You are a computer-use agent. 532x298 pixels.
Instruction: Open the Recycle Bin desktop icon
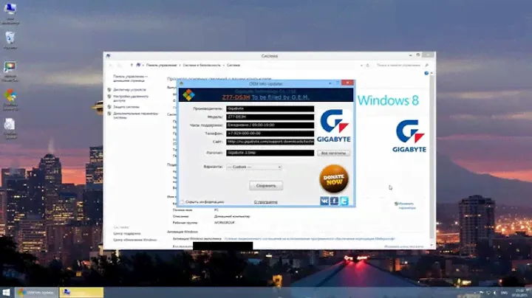pyautogui.click(x=10, y=38)
